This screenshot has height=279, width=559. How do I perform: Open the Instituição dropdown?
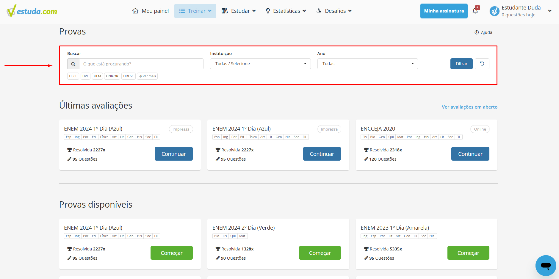[x=260, y=64]
